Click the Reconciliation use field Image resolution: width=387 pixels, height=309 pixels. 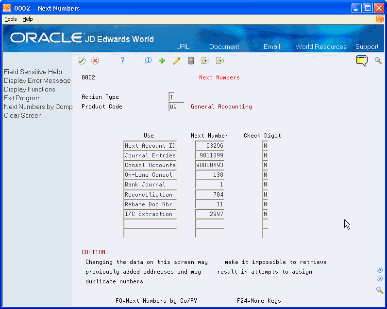click(150, 195)
